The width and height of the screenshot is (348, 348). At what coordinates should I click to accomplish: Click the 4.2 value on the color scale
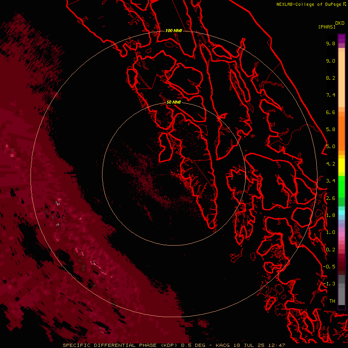pyautogui.click(x=331, y=164)
